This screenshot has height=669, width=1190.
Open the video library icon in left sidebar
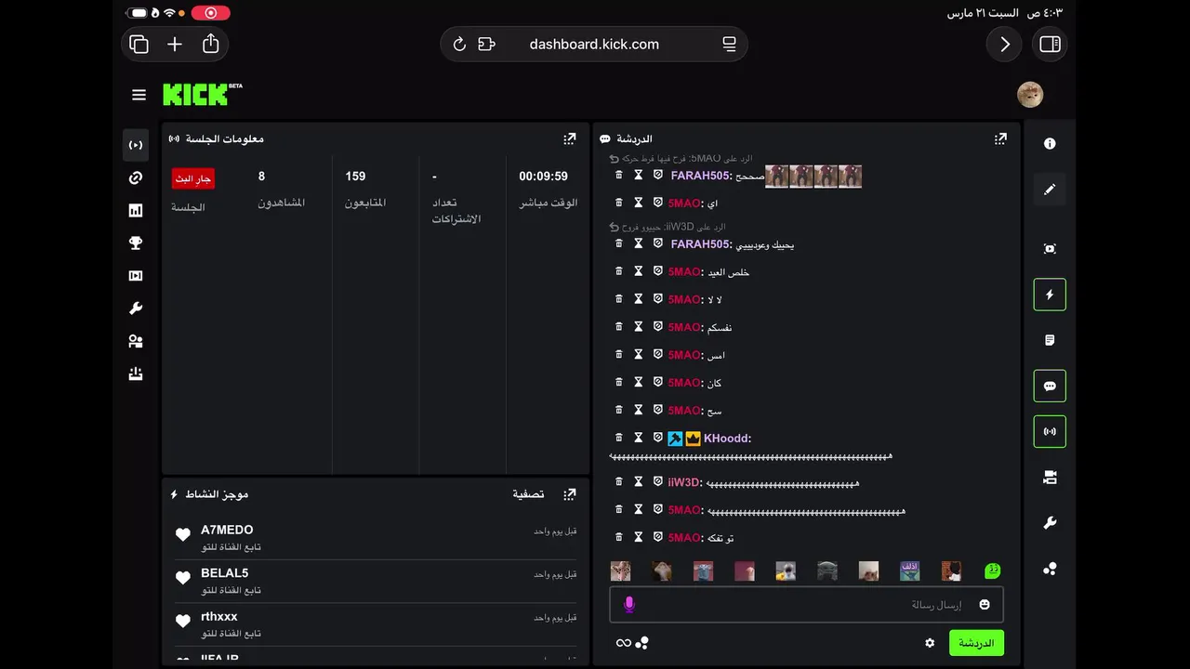point(136,276)
